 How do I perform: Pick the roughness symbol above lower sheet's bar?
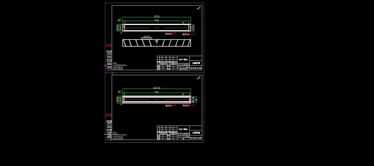[183, 94]
